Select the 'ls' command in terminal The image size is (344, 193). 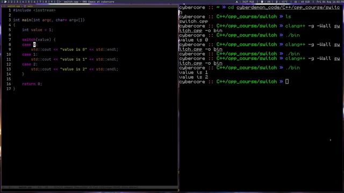(x=288, y=17)
